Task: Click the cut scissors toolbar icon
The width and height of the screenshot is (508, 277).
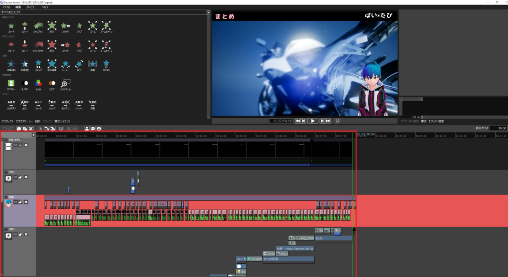Action: pos(31,128)
